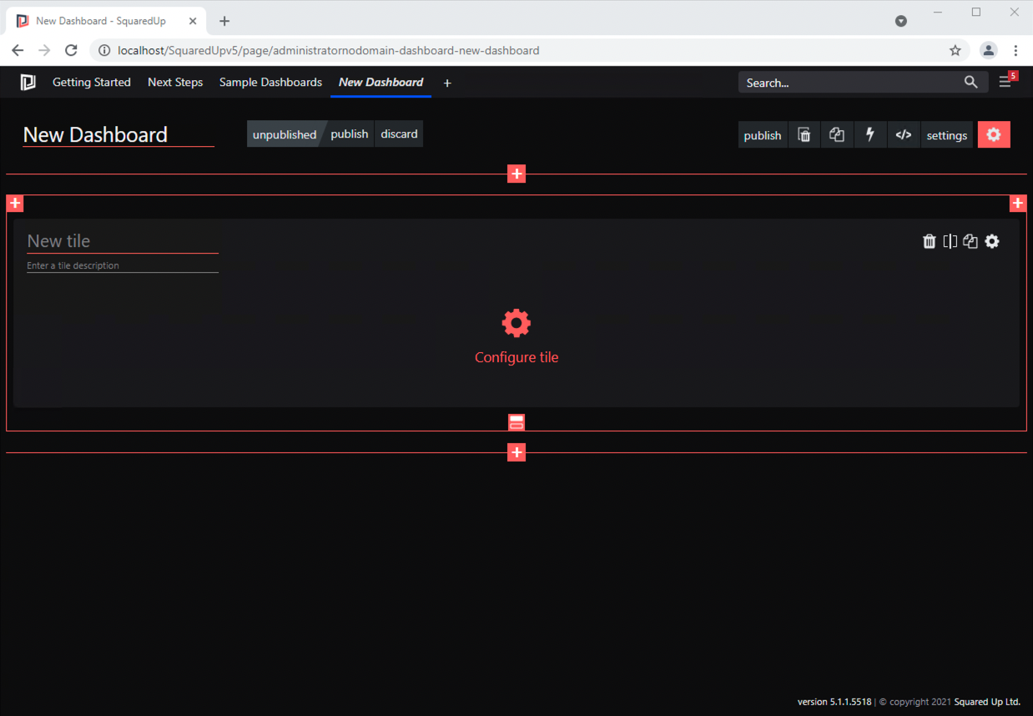Screen dimensions: 1033x716
Task: Delete the dashboard with the toolbar trash icon
Action: 804,135
